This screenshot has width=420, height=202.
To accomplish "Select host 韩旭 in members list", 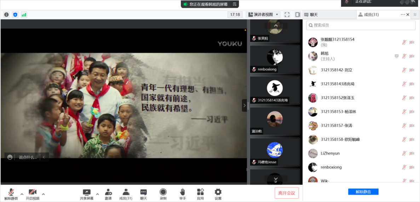I will 361,56.
